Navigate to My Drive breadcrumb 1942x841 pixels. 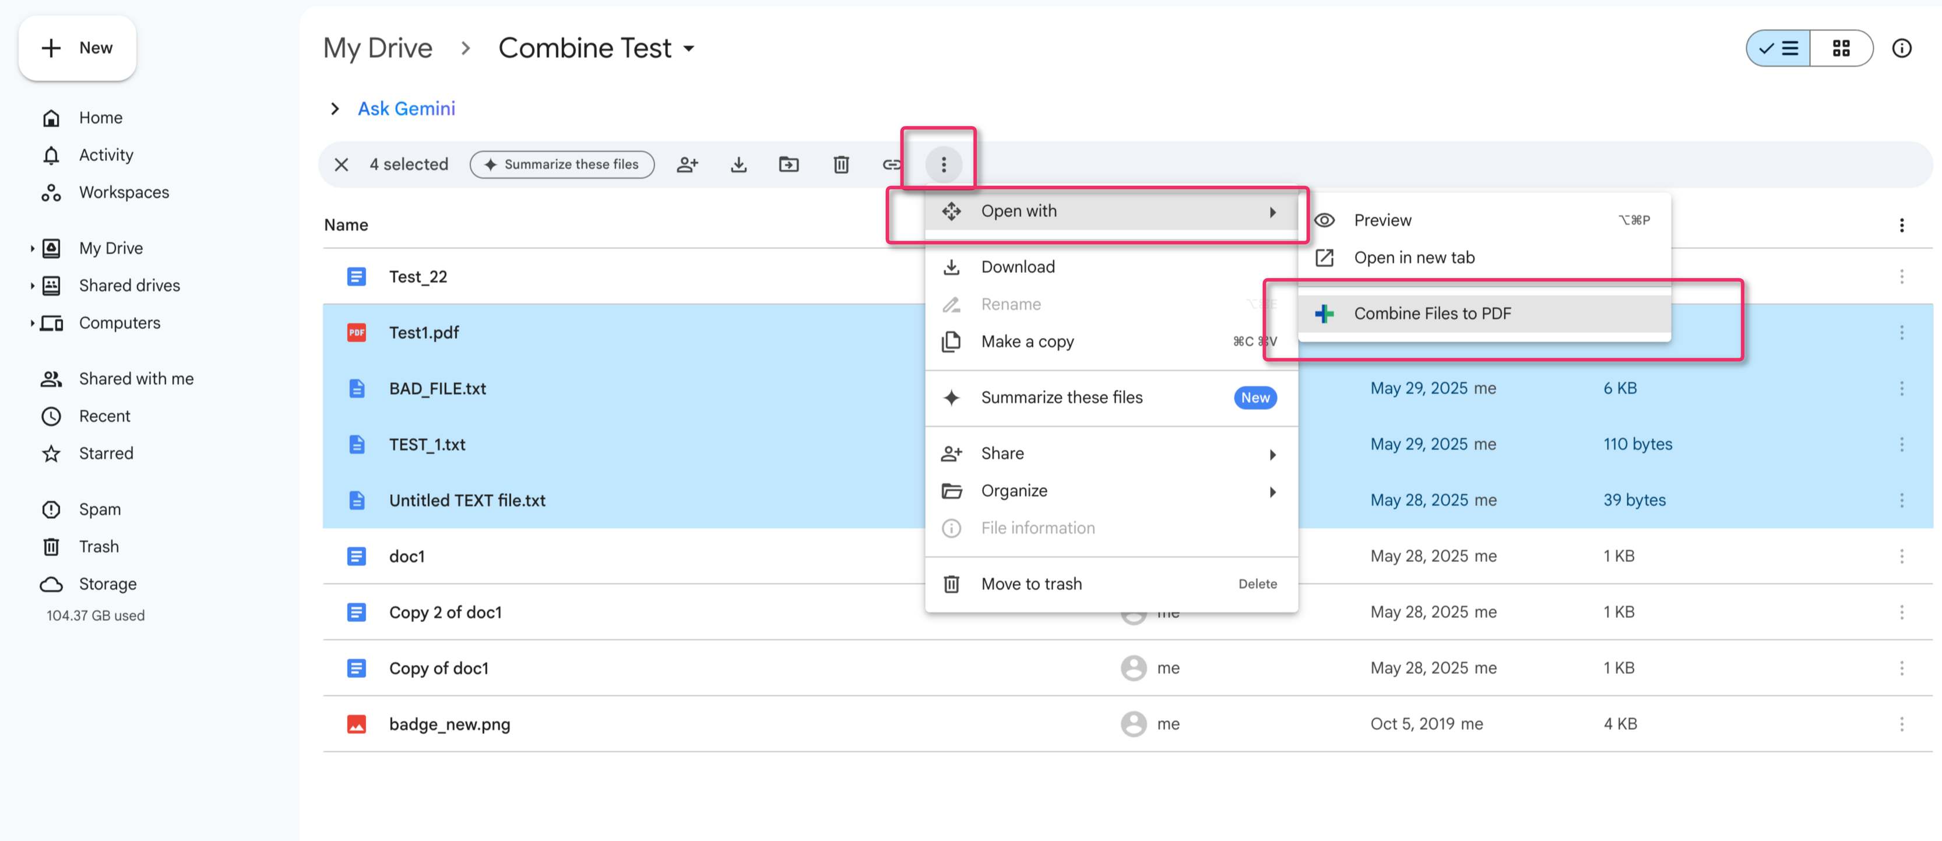click(x=378, y=48)
